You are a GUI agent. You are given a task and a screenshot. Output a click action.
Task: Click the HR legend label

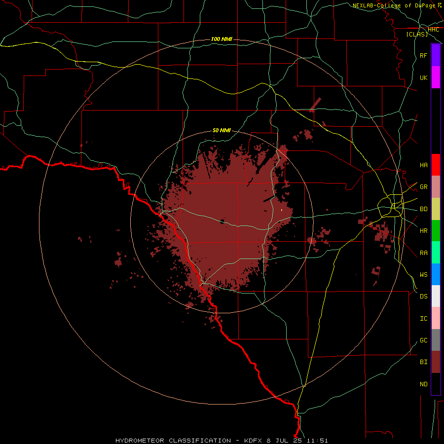coord(423,231)
